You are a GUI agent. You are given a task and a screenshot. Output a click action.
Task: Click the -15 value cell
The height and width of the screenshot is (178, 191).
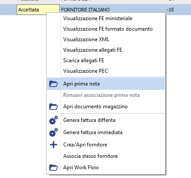pos(170,10)
